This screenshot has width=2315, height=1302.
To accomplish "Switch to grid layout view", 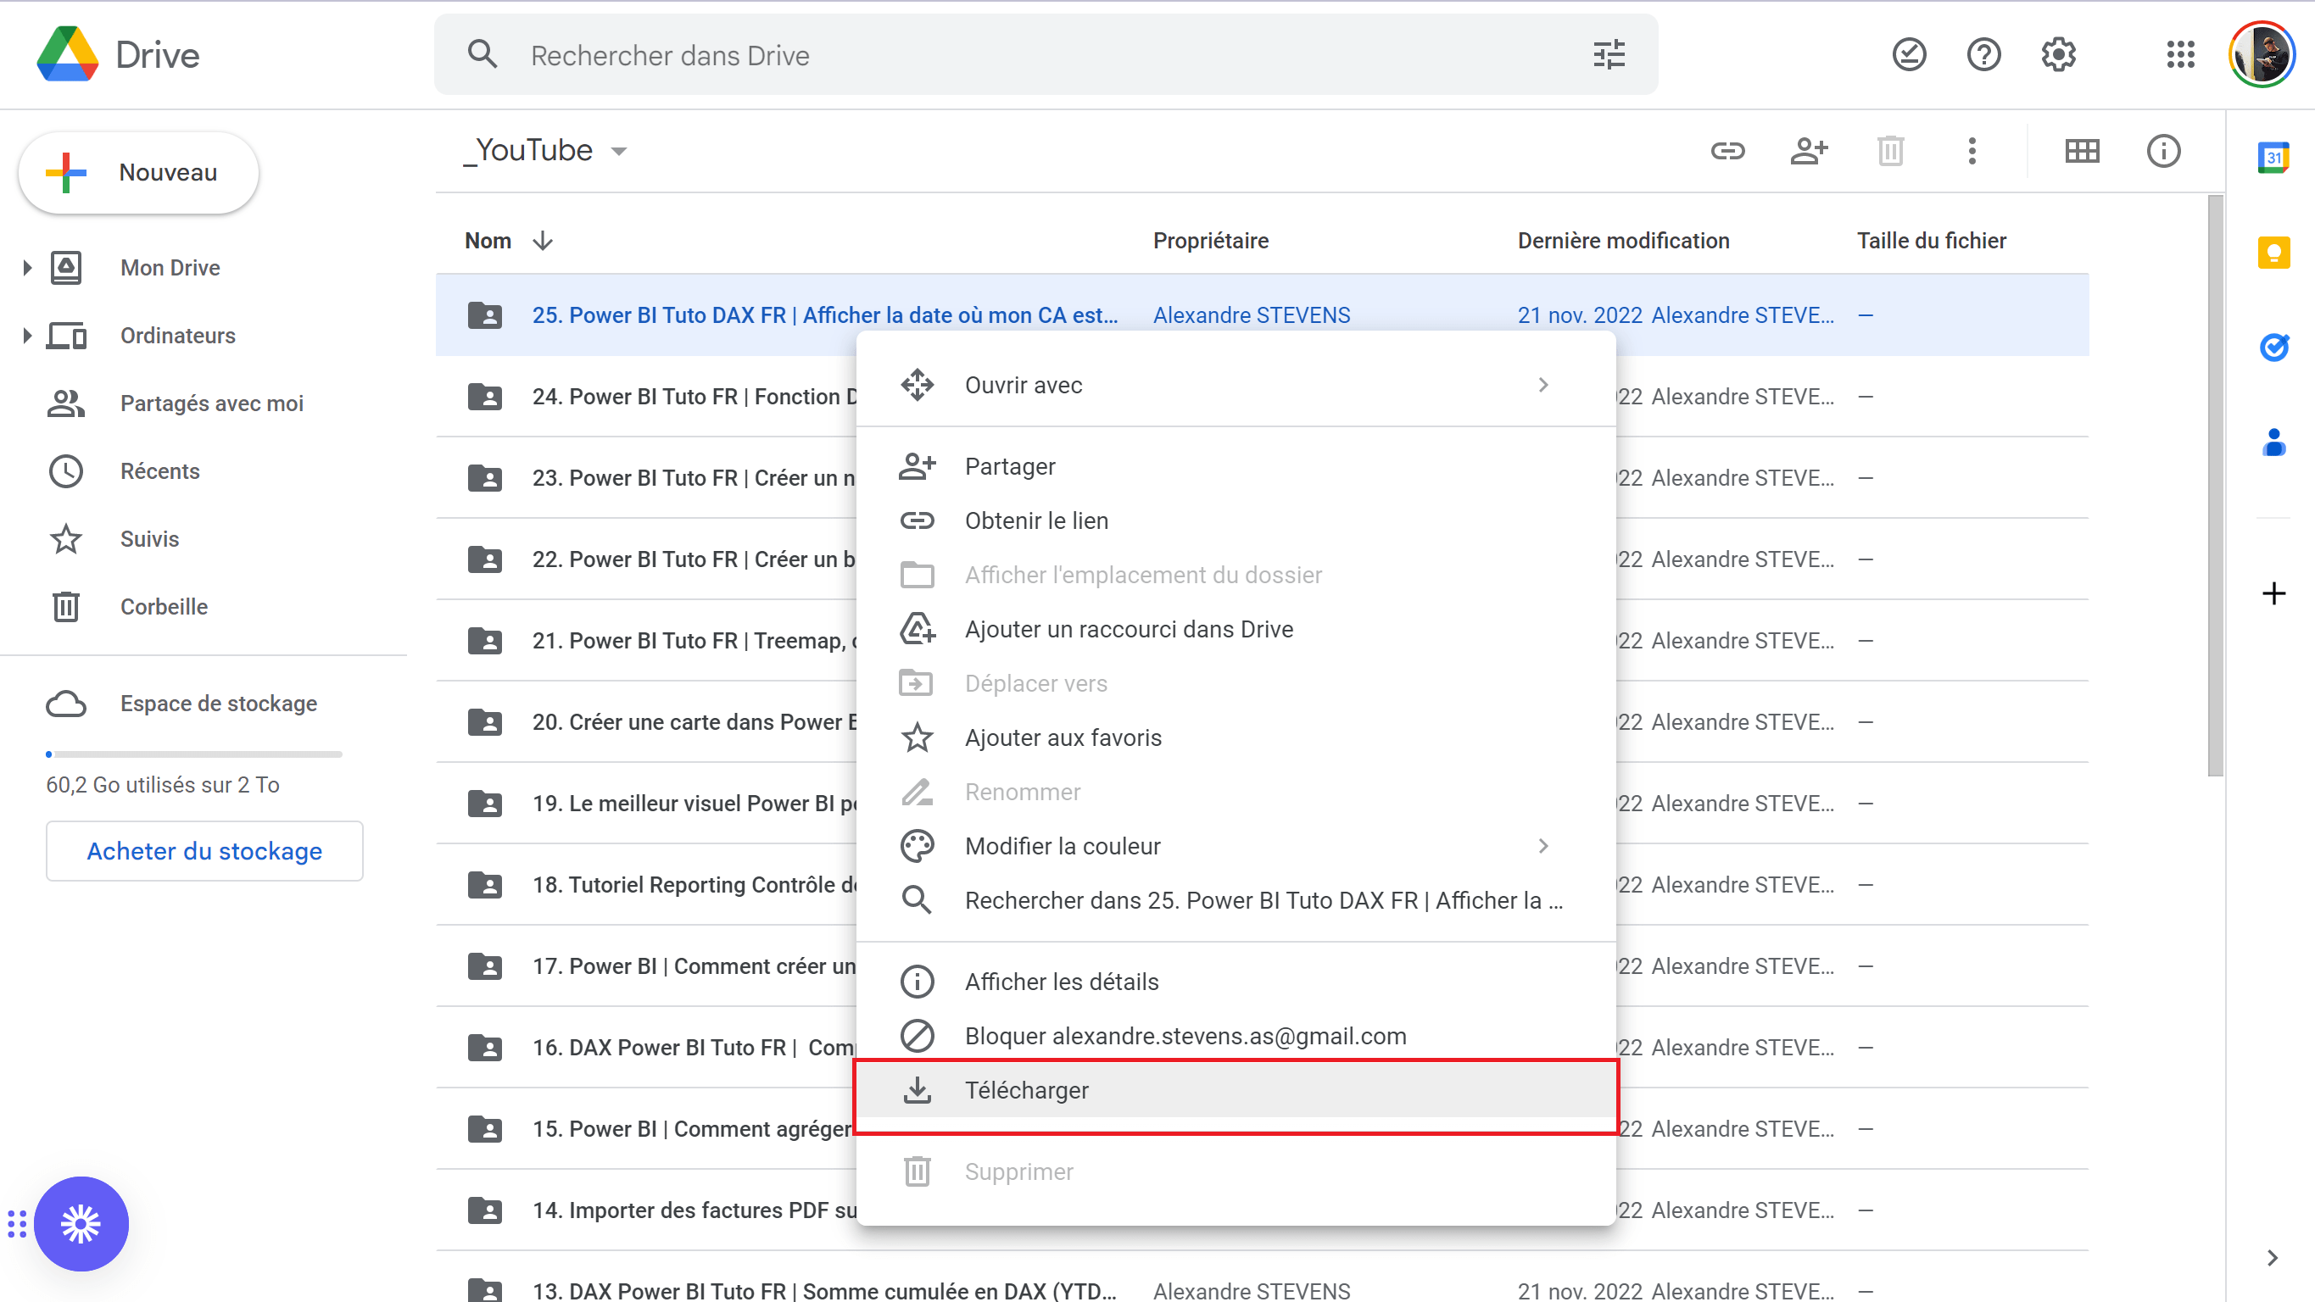I will point(2081,151).
